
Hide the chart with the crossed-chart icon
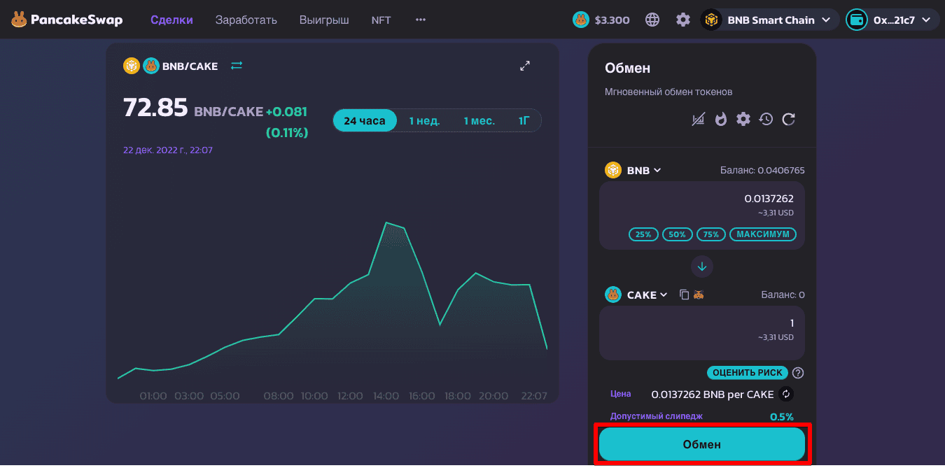698,120
